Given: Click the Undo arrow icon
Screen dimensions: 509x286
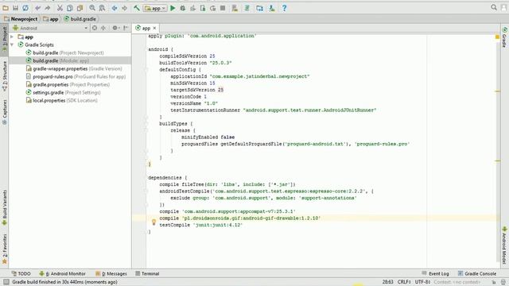Looking at the screenshot, I should coord(37,8).
